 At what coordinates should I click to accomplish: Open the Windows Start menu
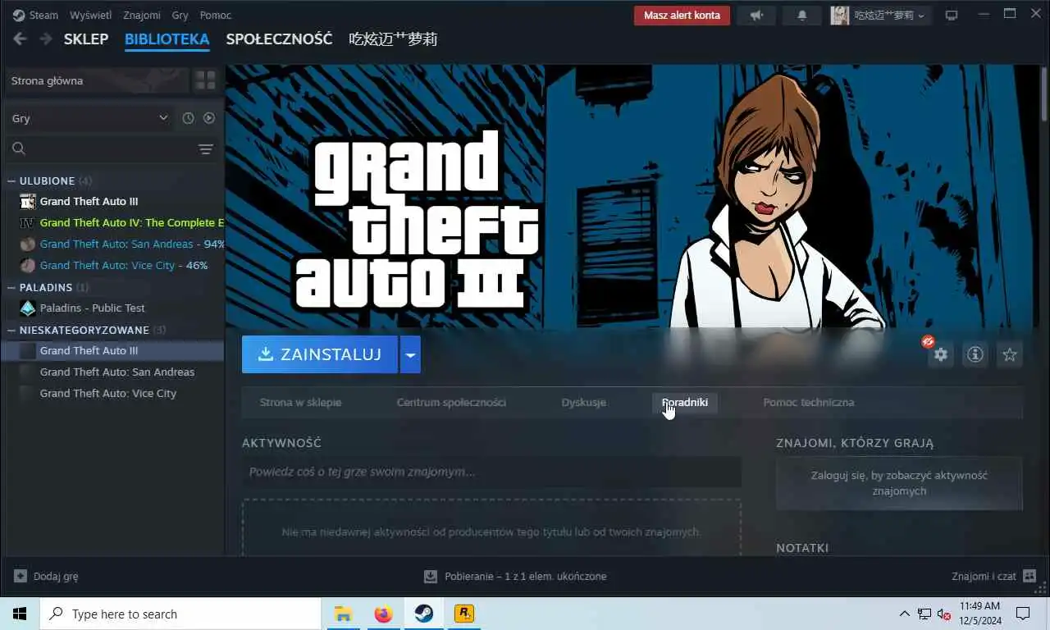coord(20,614)
